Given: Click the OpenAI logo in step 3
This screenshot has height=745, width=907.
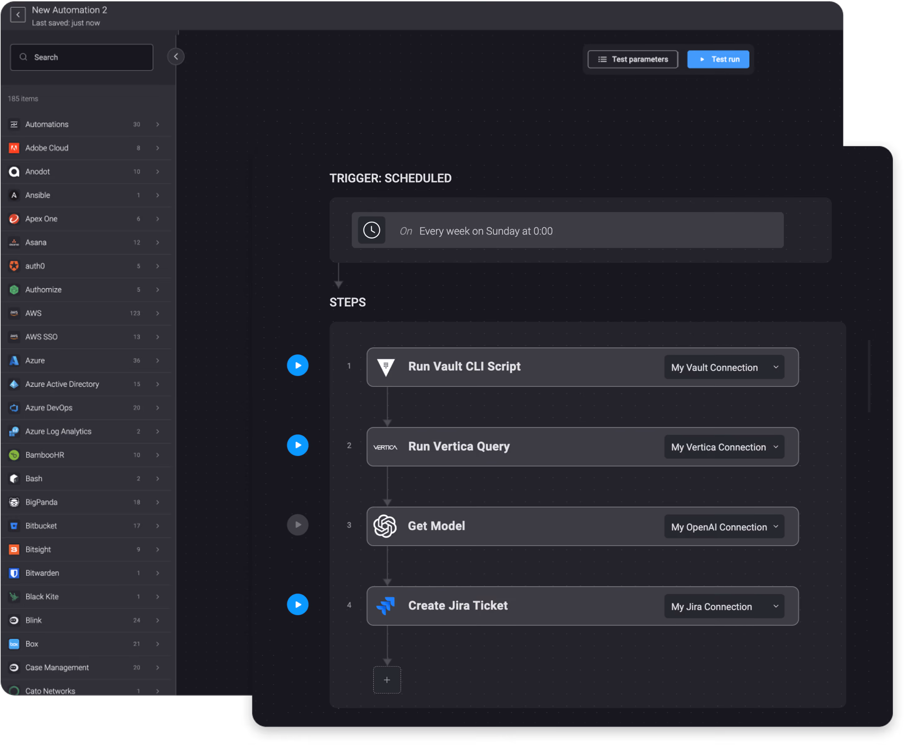Looking at the screenshot, I should click(x=385, y=526).
